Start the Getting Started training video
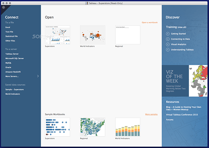Image resolution: width=209 pixels, height=148 pixels. point(178,34)
